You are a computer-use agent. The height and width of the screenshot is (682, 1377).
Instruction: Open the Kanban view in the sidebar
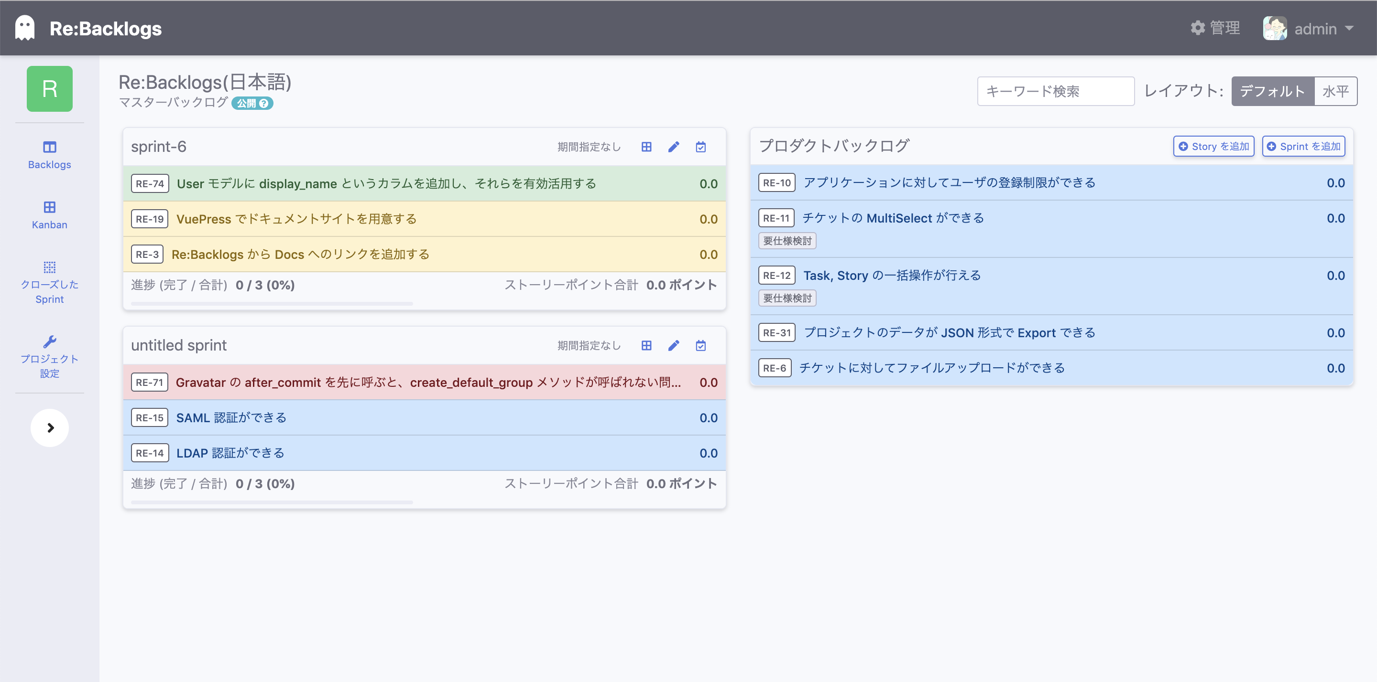click(50, 215)
